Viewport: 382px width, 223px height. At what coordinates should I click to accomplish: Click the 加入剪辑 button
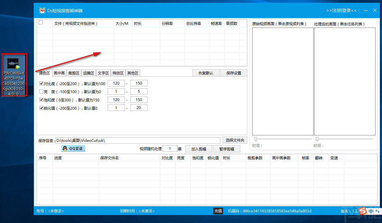pos(199,149)
